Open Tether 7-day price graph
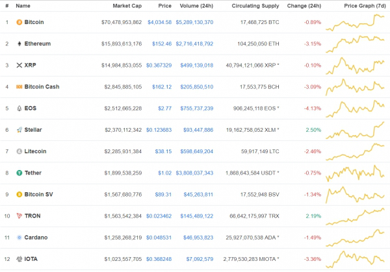The image size is (390, 272). 355,173
